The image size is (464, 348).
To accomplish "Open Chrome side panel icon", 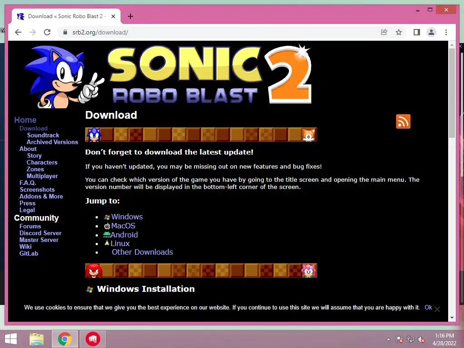I will [417, 32].
